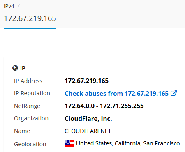
Task: Click the globe icon beside IP heading
Action: click(x=15, y=68)
